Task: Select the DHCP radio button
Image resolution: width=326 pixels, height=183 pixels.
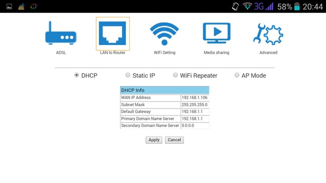Action: click(x=77, y=75)
